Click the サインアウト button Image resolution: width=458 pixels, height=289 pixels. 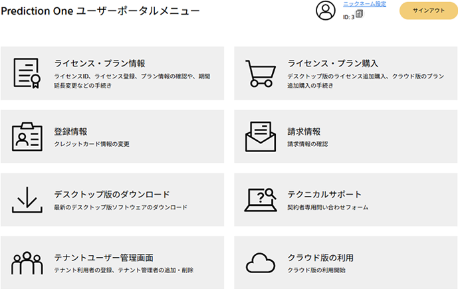[428, 11]
